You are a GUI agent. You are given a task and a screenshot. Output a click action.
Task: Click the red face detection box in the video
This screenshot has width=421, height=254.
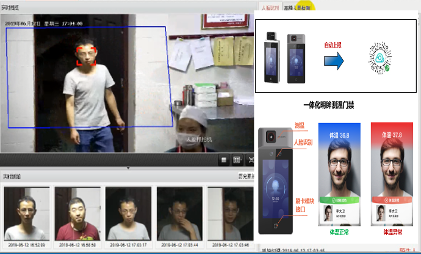pos(87,55)
